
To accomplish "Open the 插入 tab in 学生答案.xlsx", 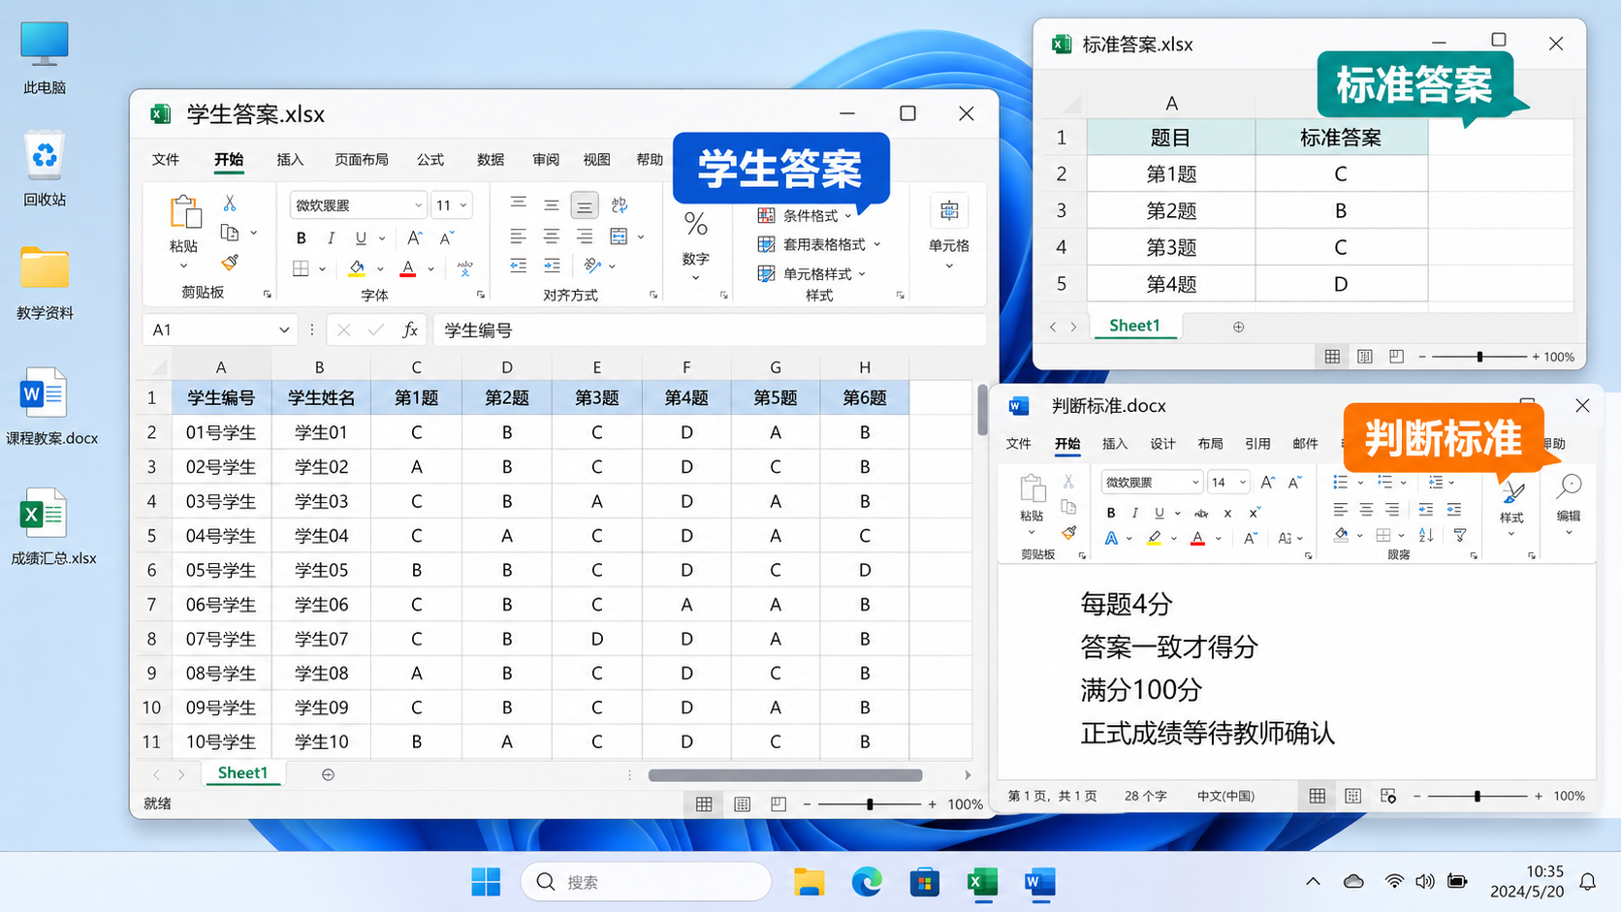I will [x=290, y=160].
